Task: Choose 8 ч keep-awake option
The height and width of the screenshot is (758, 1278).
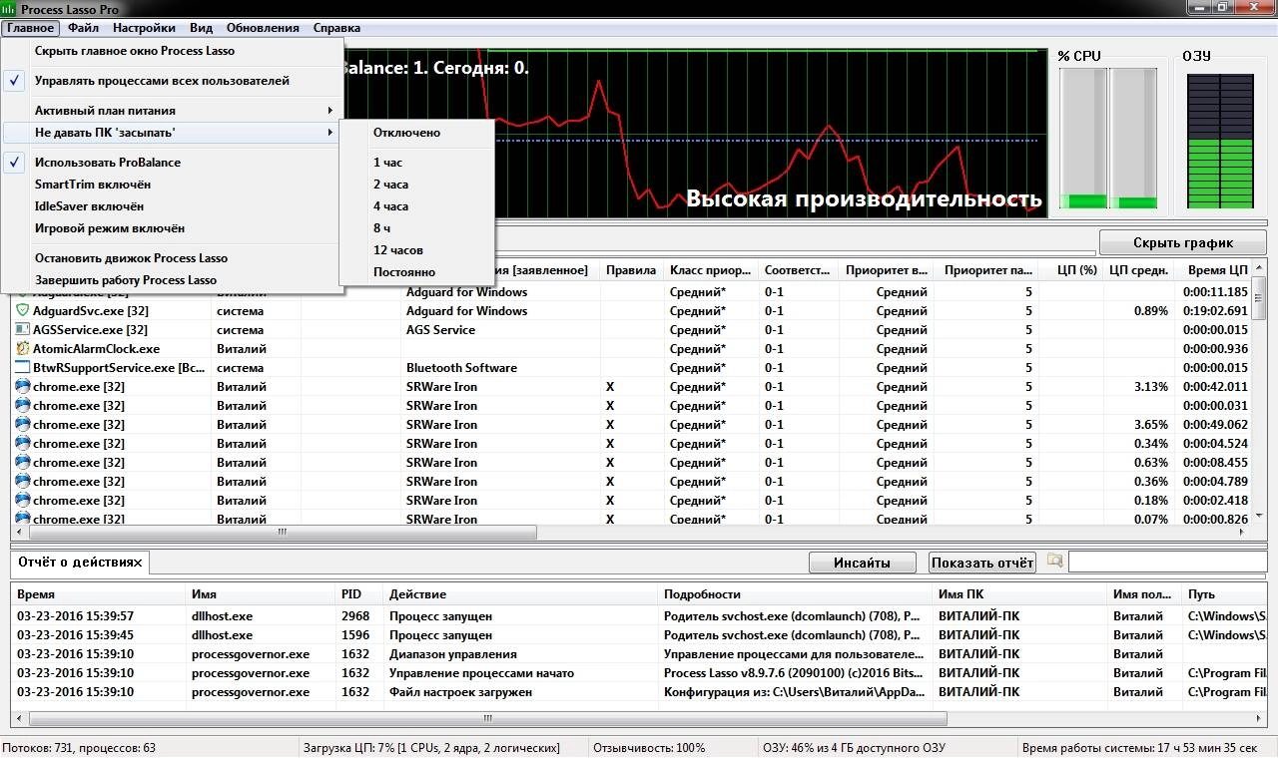Action: click(417, 228)
